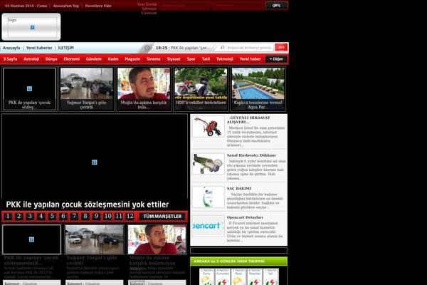The height and width of the screenshot is (285, 427).
Task: Click the TÜM MANŞETLER button
Action: click(x=162, y=217)
